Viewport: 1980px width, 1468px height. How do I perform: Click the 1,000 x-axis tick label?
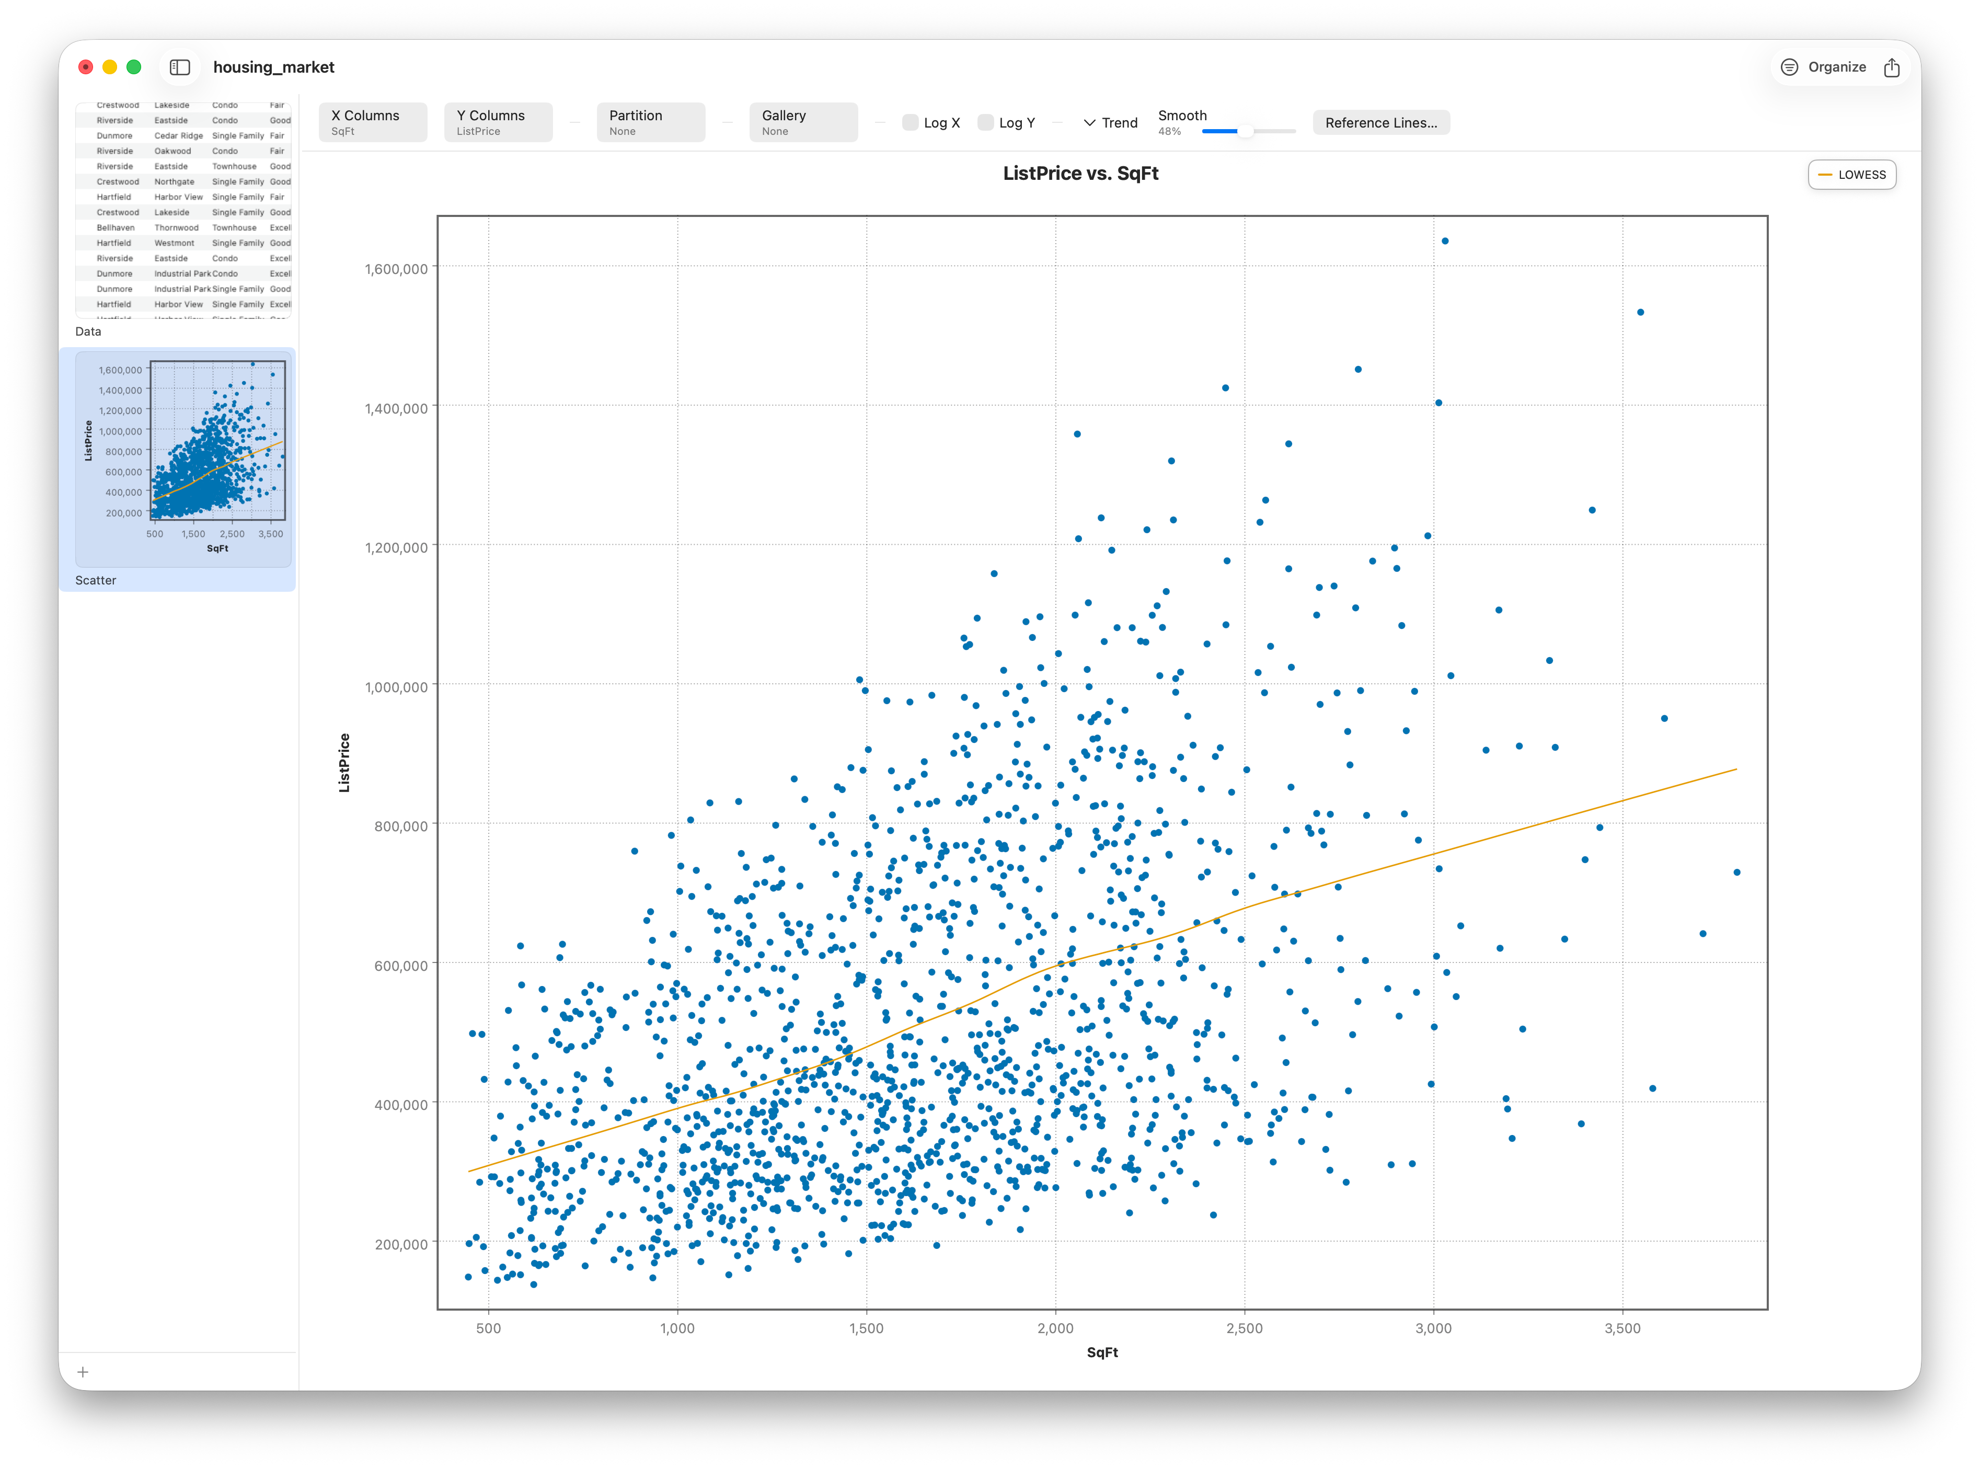(677, 1328)
